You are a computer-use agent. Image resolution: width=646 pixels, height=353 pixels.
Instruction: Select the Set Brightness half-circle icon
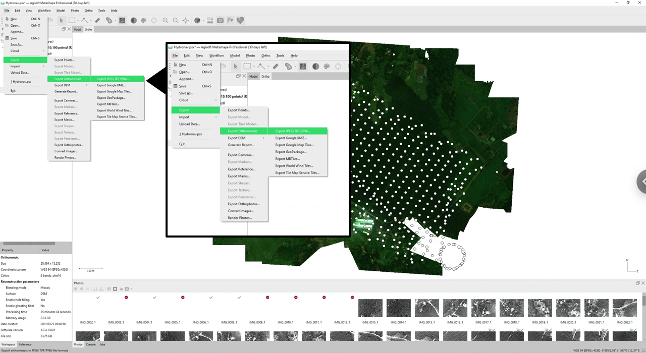click(134, 21)
